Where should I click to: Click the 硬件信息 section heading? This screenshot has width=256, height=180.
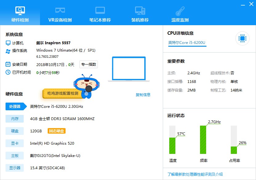[x=14, y=94]
